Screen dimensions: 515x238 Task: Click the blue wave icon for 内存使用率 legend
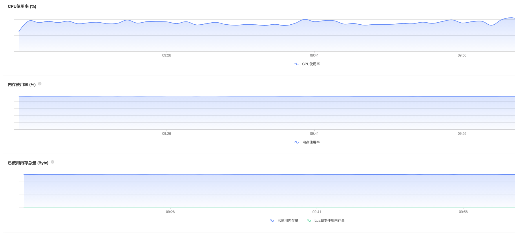[296, 142]
